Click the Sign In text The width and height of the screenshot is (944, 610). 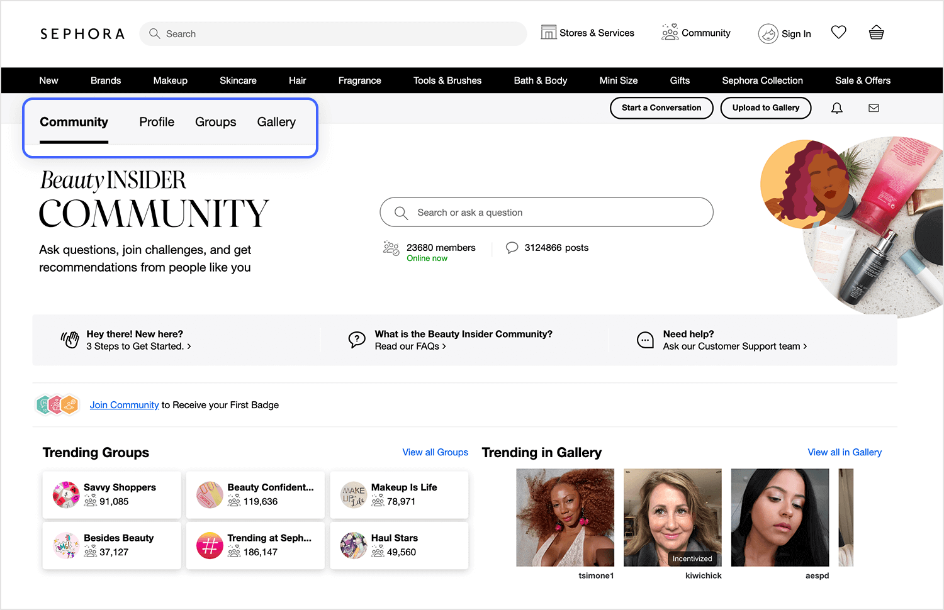(x=796, y=34)
